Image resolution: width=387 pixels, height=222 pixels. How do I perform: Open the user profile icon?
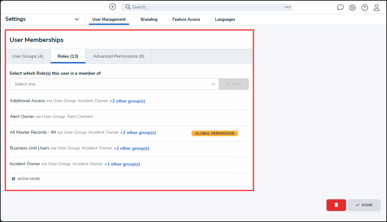(377, 8)
